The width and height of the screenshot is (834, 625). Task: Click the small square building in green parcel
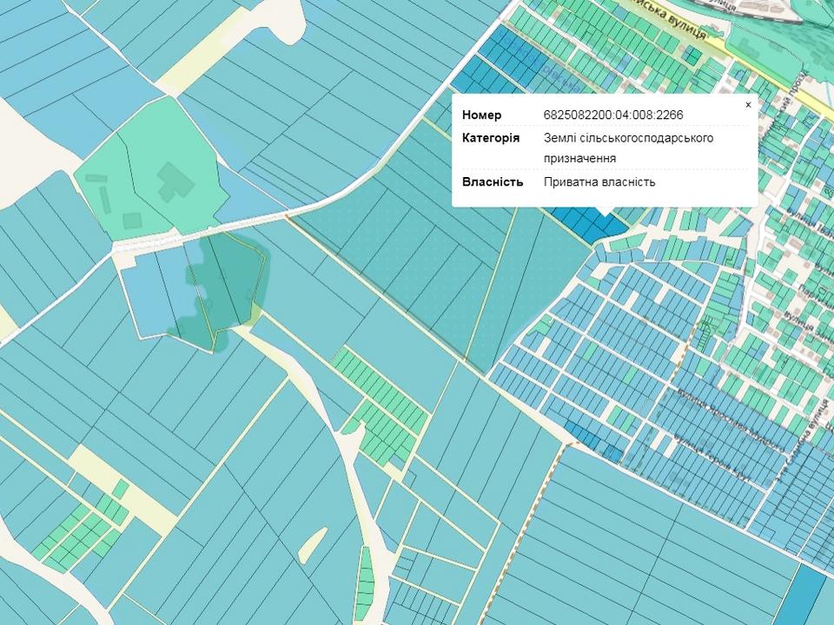132,220
